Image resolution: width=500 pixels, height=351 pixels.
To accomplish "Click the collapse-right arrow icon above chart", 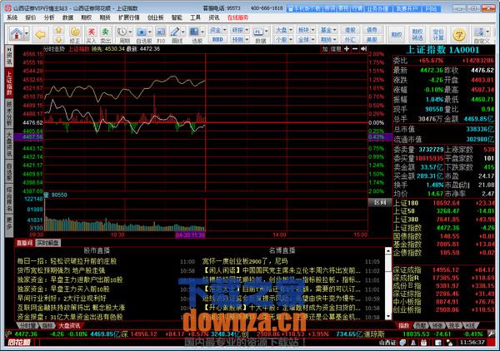I will coord(363,49).
